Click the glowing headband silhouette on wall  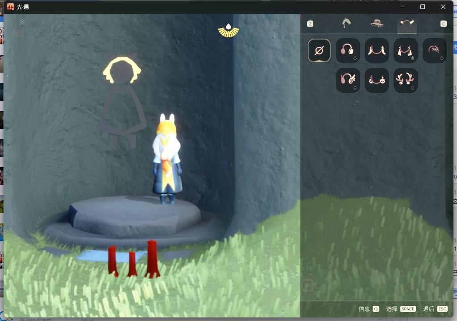pos(122,70)
